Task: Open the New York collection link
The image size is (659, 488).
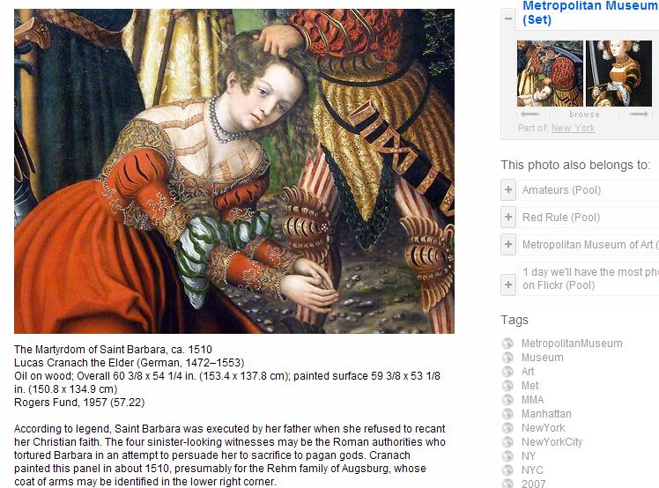Action: 573,128
